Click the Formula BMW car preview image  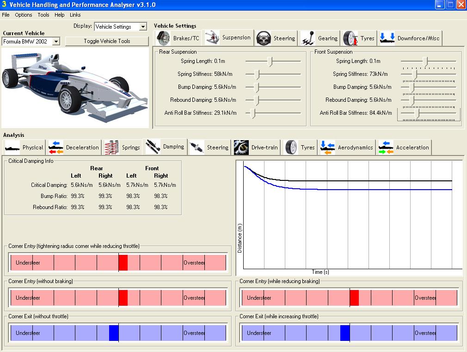pos(75,87)
